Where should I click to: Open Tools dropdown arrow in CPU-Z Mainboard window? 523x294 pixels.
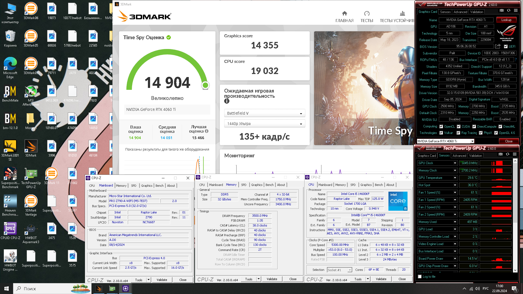pos(148,280)
